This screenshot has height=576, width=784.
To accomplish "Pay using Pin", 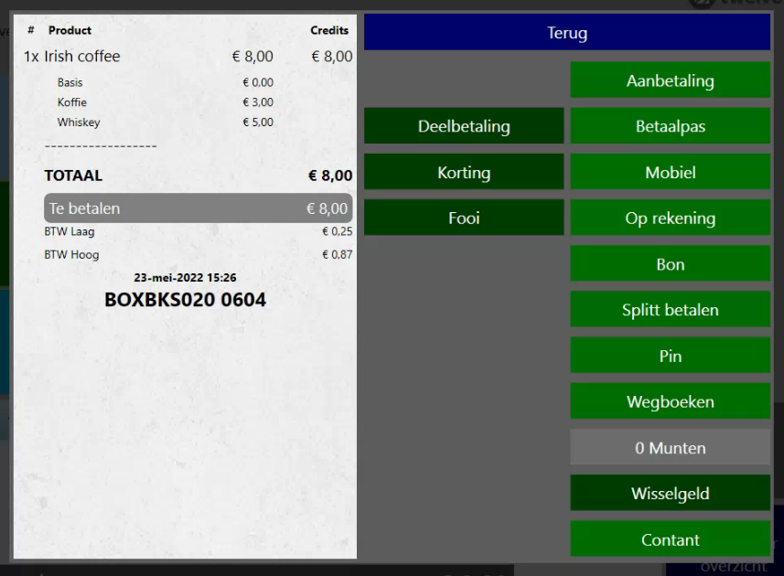I will click(x=670, y=356).
